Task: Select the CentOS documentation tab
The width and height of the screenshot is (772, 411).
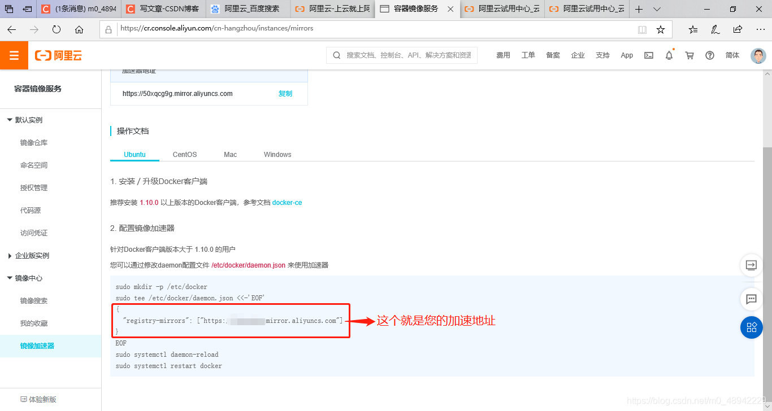Action: 185,155
